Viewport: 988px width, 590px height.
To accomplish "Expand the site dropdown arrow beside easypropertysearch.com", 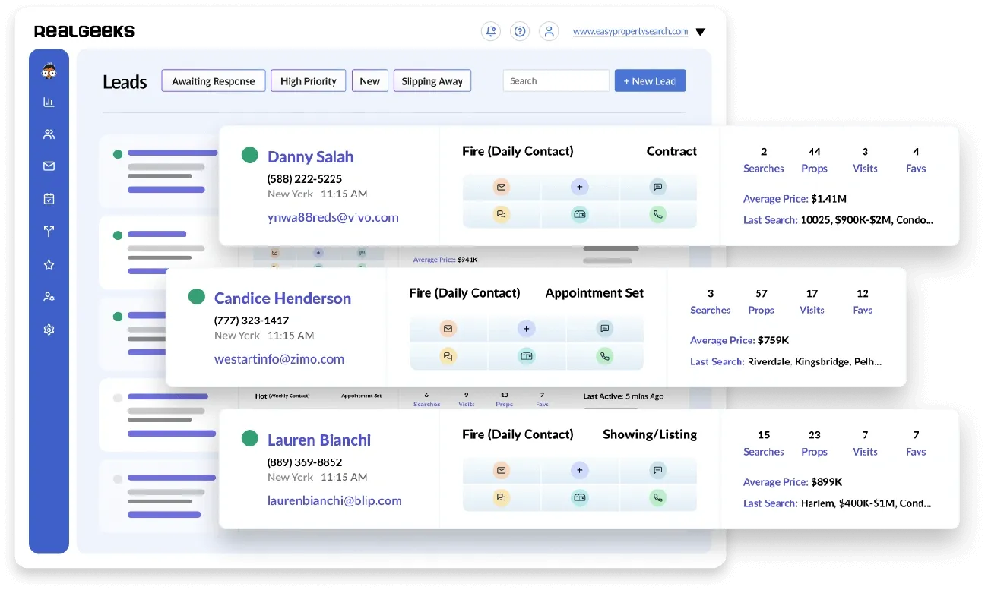I will tap(701, 32).
